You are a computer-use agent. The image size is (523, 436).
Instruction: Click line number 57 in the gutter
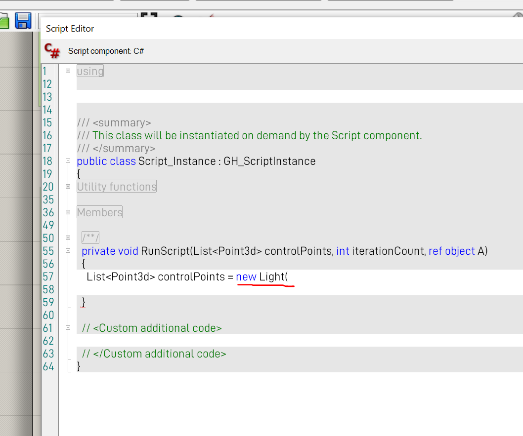point(48,277)
